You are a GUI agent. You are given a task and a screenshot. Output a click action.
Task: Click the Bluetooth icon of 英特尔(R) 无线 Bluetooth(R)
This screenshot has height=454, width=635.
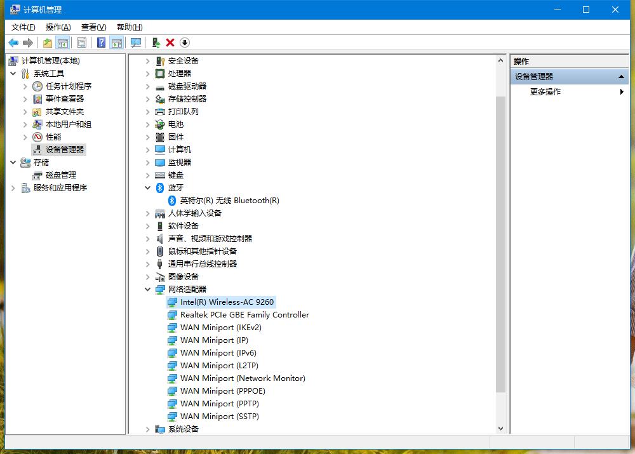click(x=172, y=201)
